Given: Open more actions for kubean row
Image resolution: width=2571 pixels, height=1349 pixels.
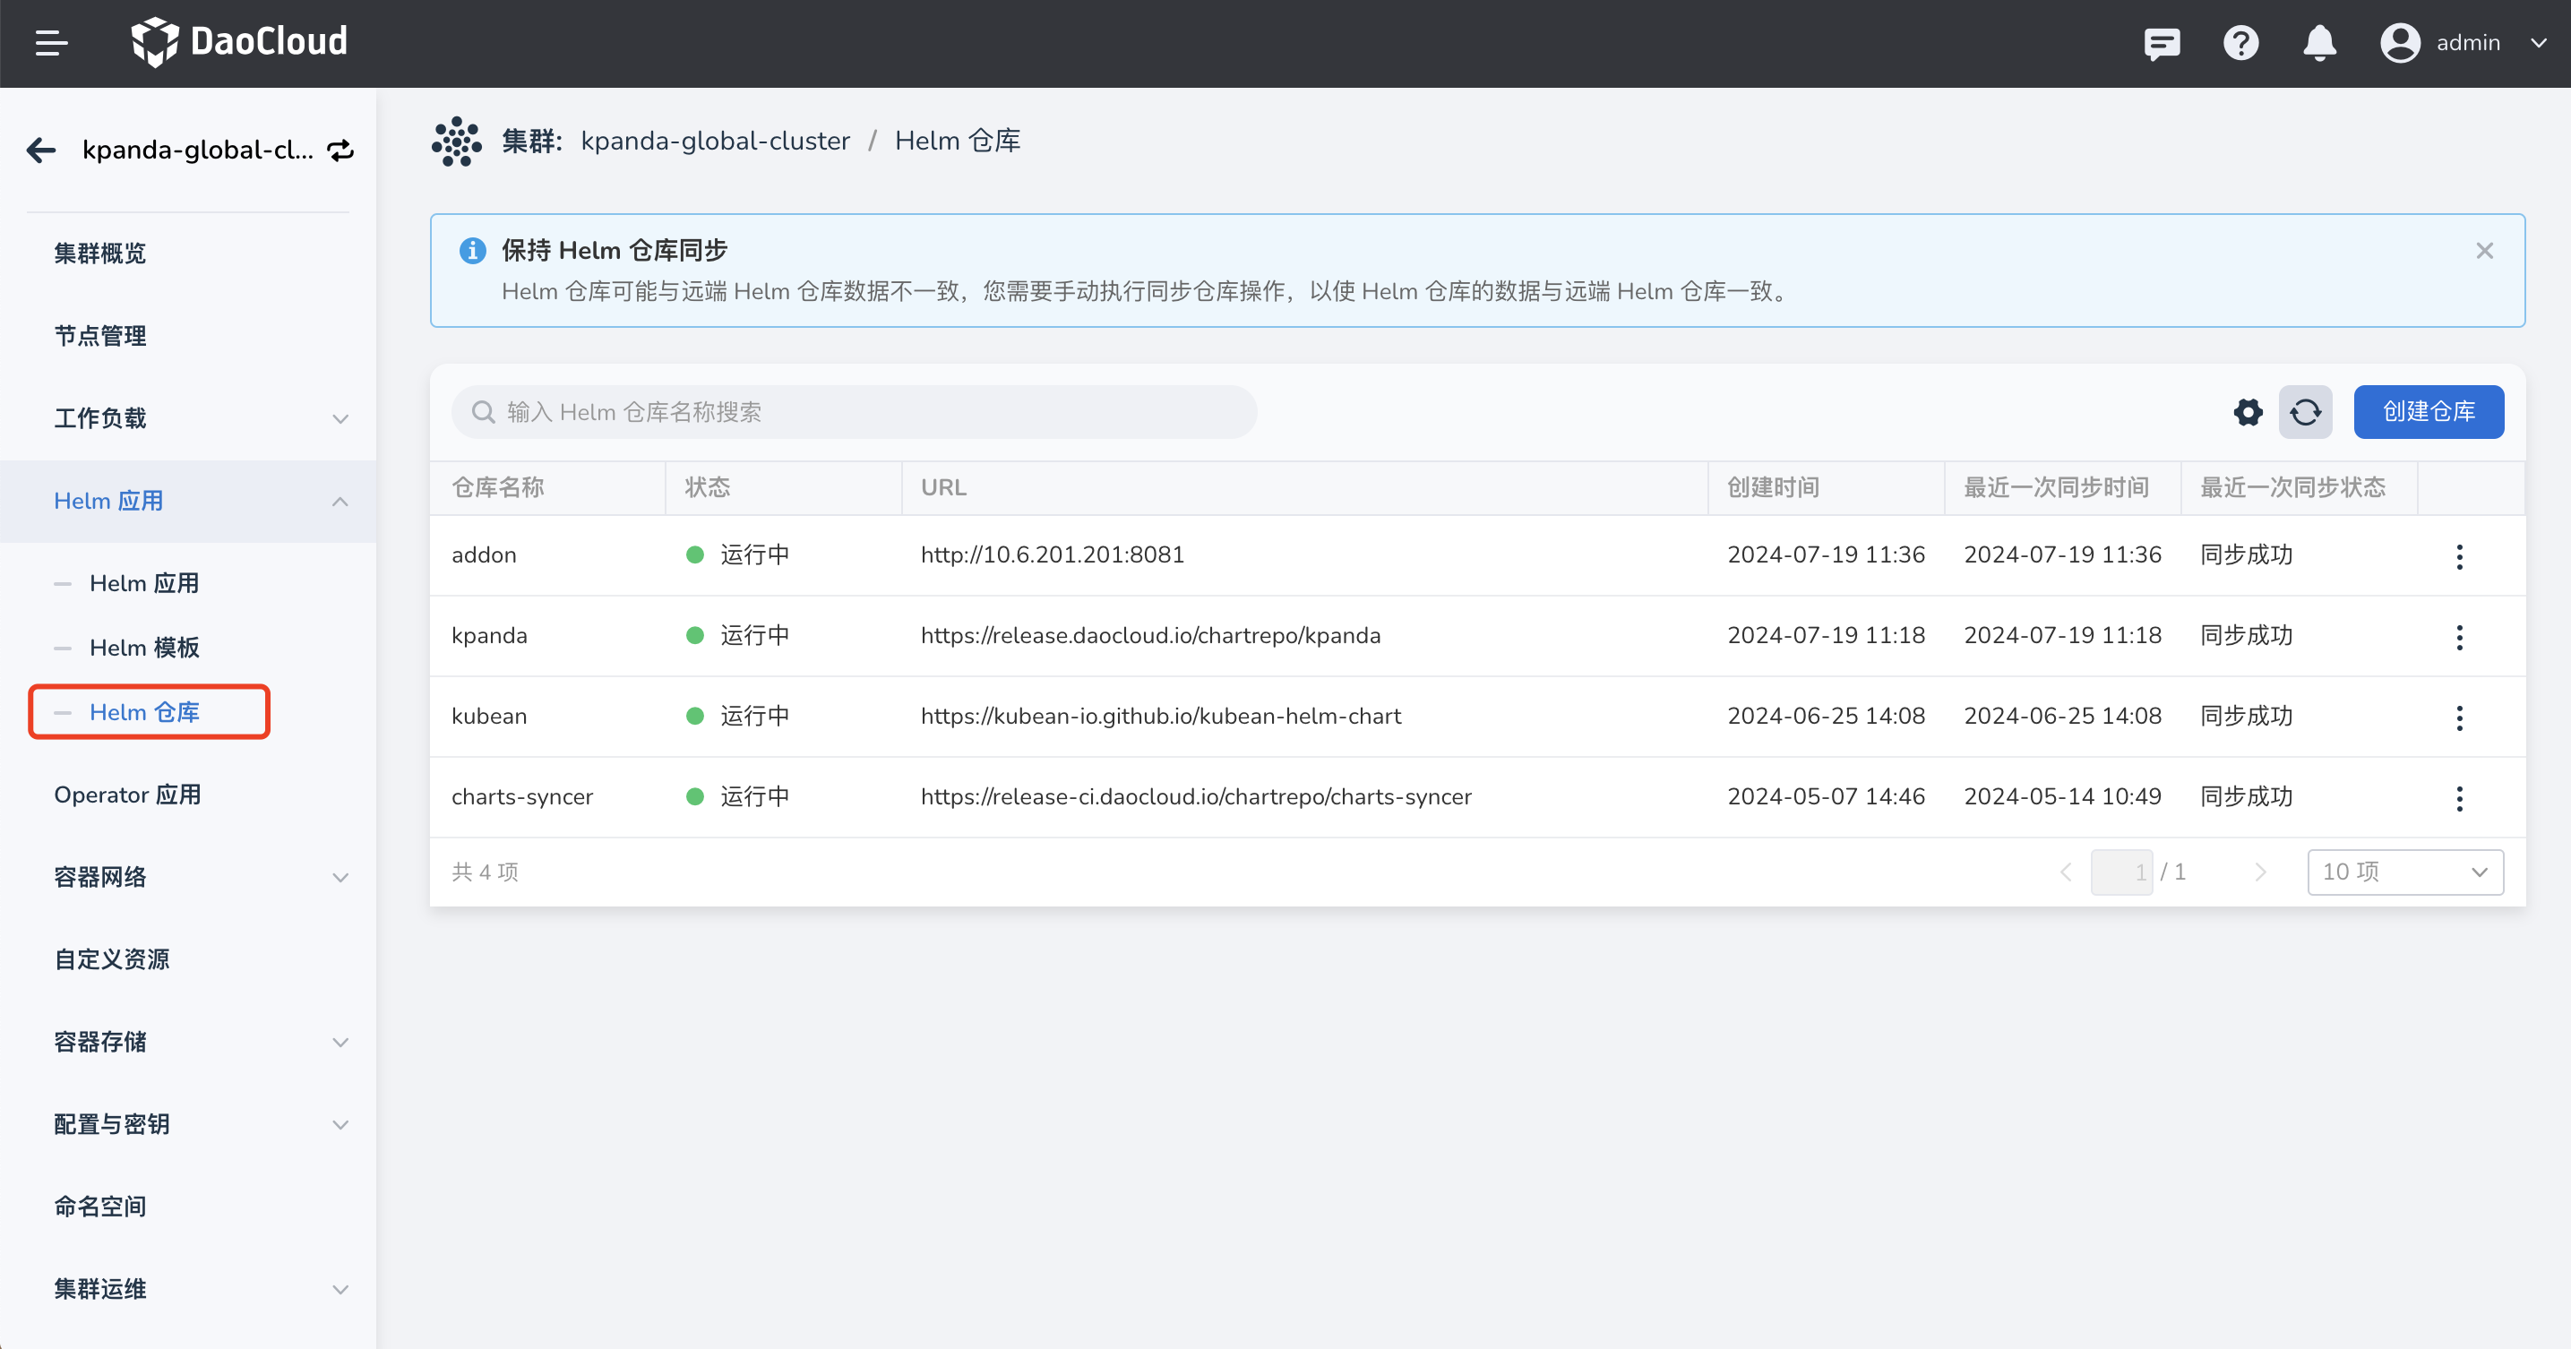Looking at the screenshot, I should click(x=2459, y=717).
